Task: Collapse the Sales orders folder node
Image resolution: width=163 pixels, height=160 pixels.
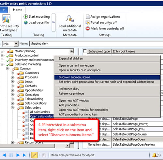Action: (x=12, y=108)
